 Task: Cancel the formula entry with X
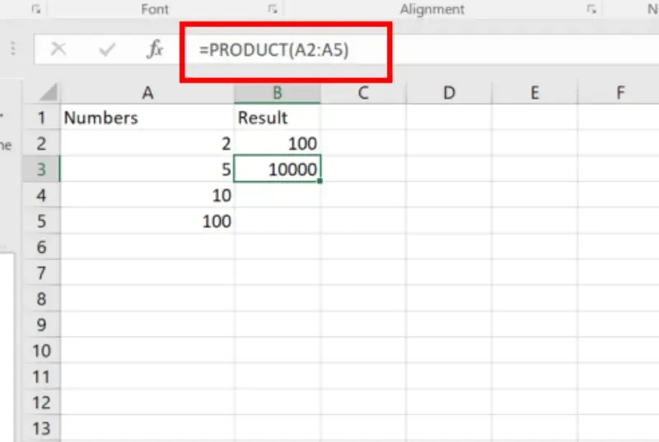click(58, 49)
